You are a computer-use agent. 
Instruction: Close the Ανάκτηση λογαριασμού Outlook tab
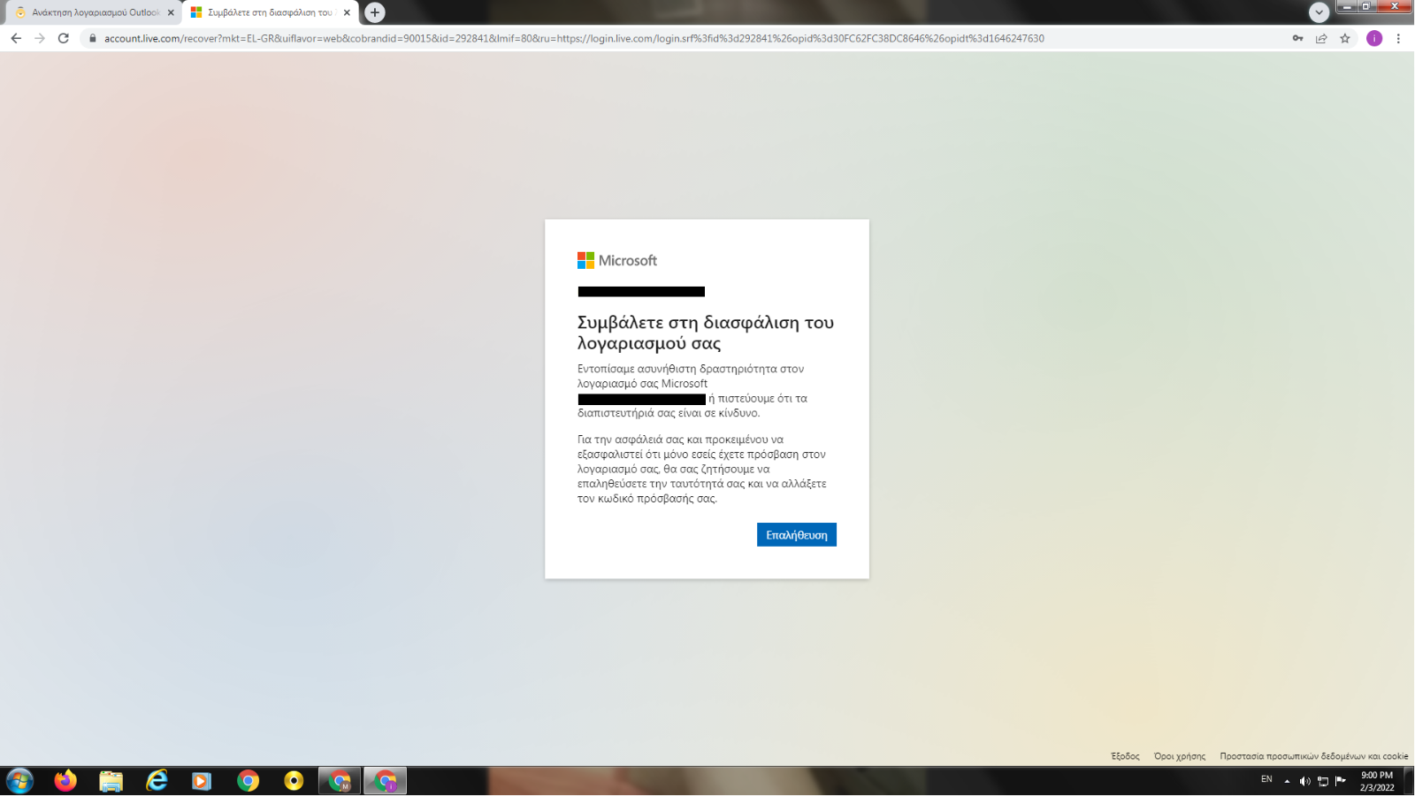click(171, 12)
